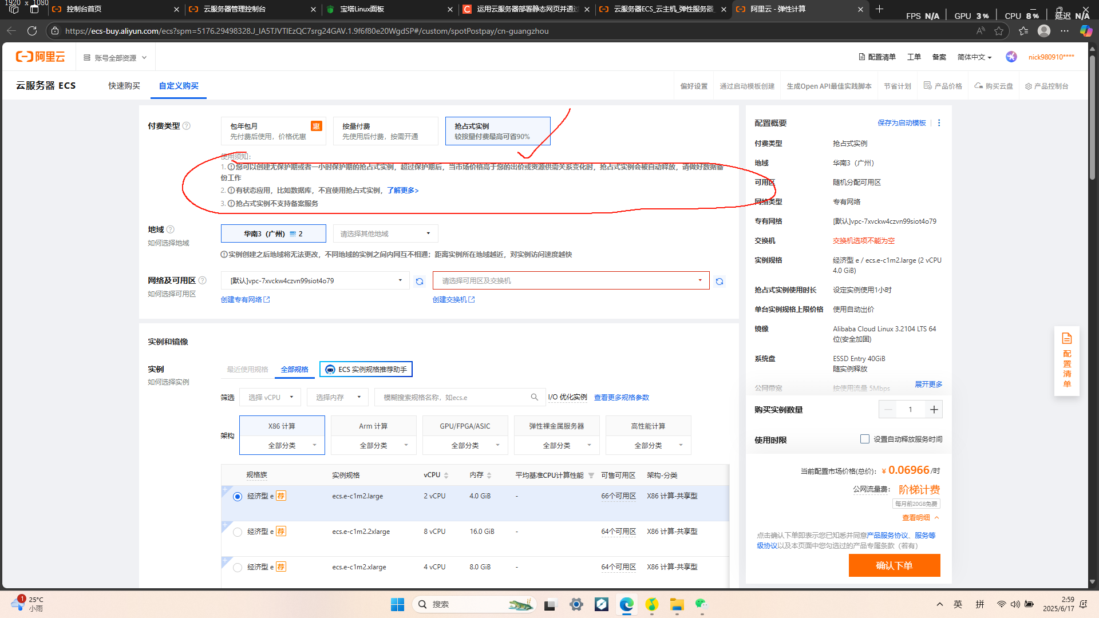1099x618 pixels.
Task: Open Settings gear from taskbar
Action: [576, 604]
